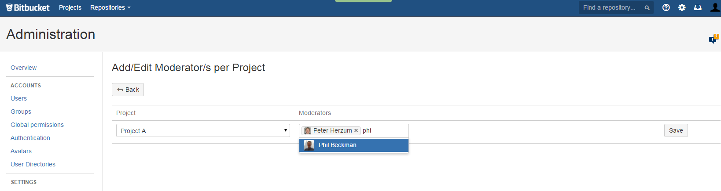Click the Save button
The width and height of the screenshot is (721, 191).
676,130
